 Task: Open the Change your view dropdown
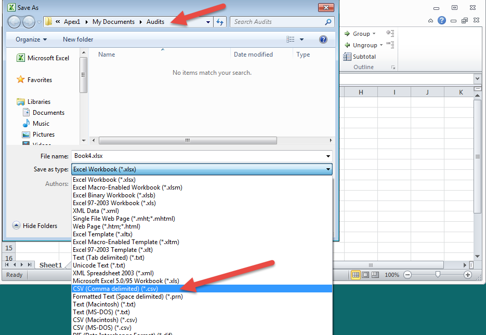[x=302, y=39]
